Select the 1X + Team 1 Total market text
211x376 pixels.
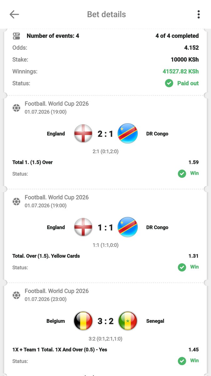[60, 349]
